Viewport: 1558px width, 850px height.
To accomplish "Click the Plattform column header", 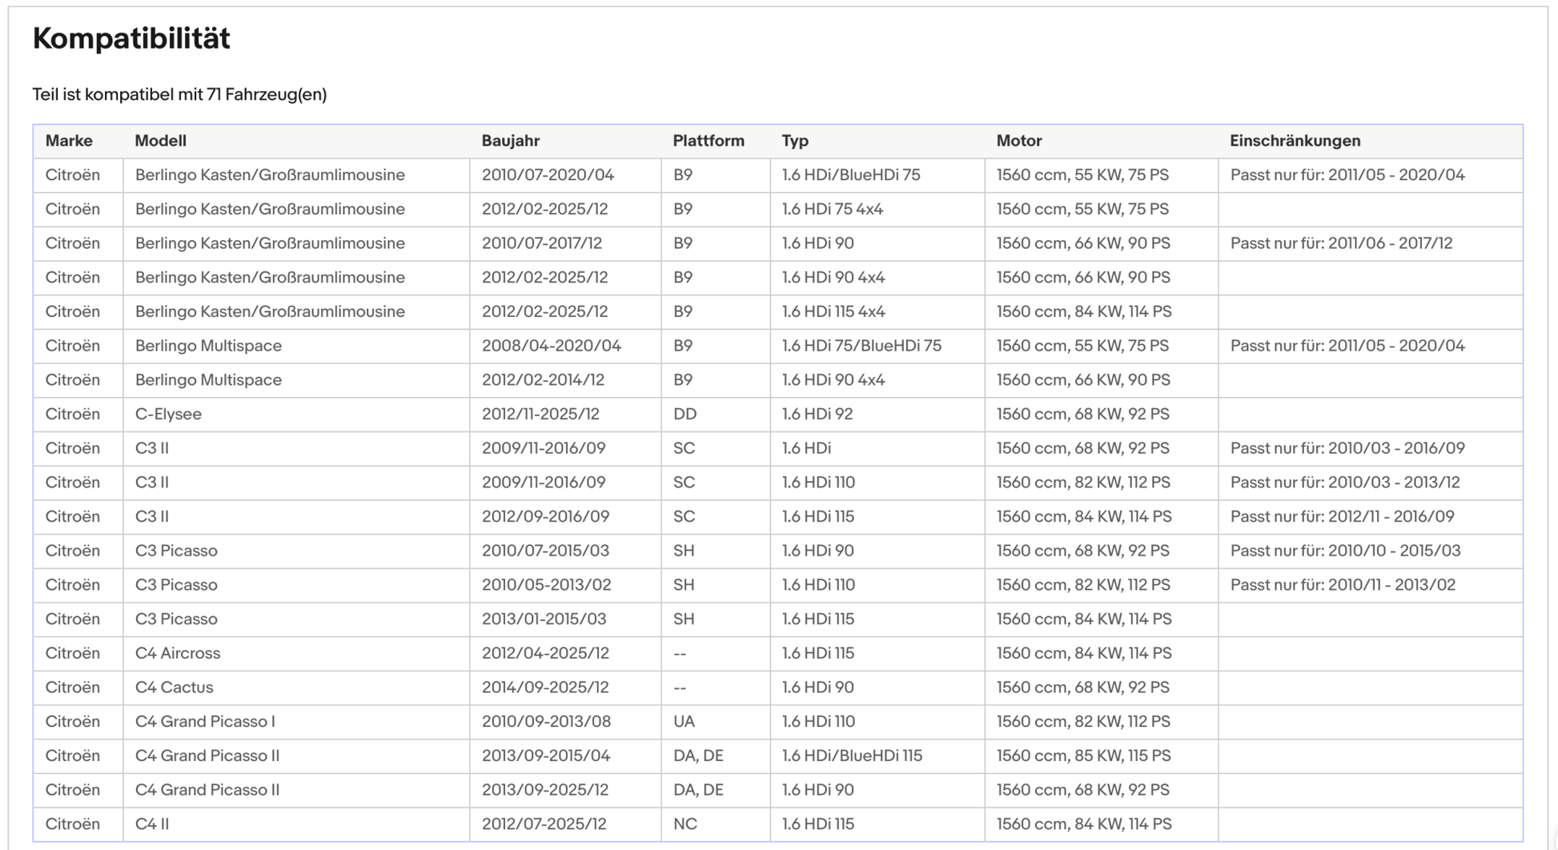I will tap(708, 141).
